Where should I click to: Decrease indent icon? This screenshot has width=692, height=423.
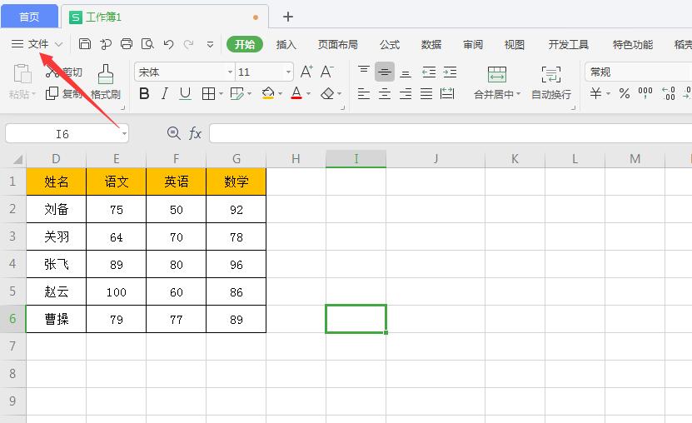click(x=429, y=72)
